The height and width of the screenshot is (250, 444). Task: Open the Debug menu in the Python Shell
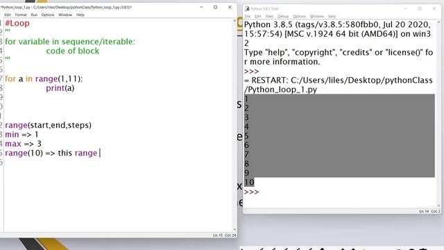pyautogui.click(x=283, y=17)
